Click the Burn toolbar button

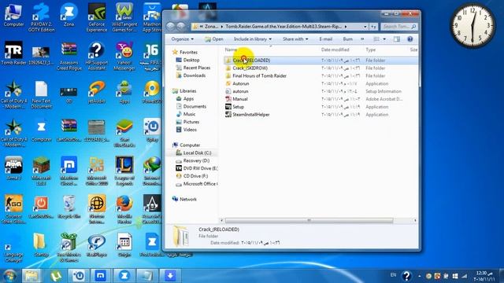pos(348,39)
